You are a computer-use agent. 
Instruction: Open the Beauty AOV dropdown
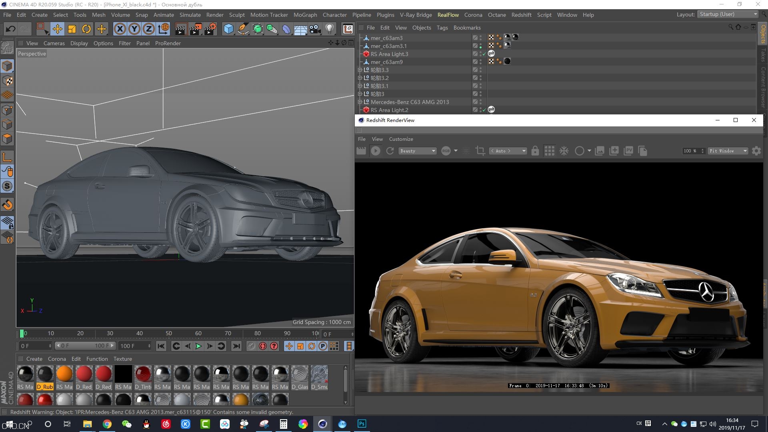(x=417, y=151)
